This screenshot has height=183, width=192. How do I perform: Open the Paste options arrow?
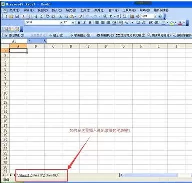click(76, 16)
